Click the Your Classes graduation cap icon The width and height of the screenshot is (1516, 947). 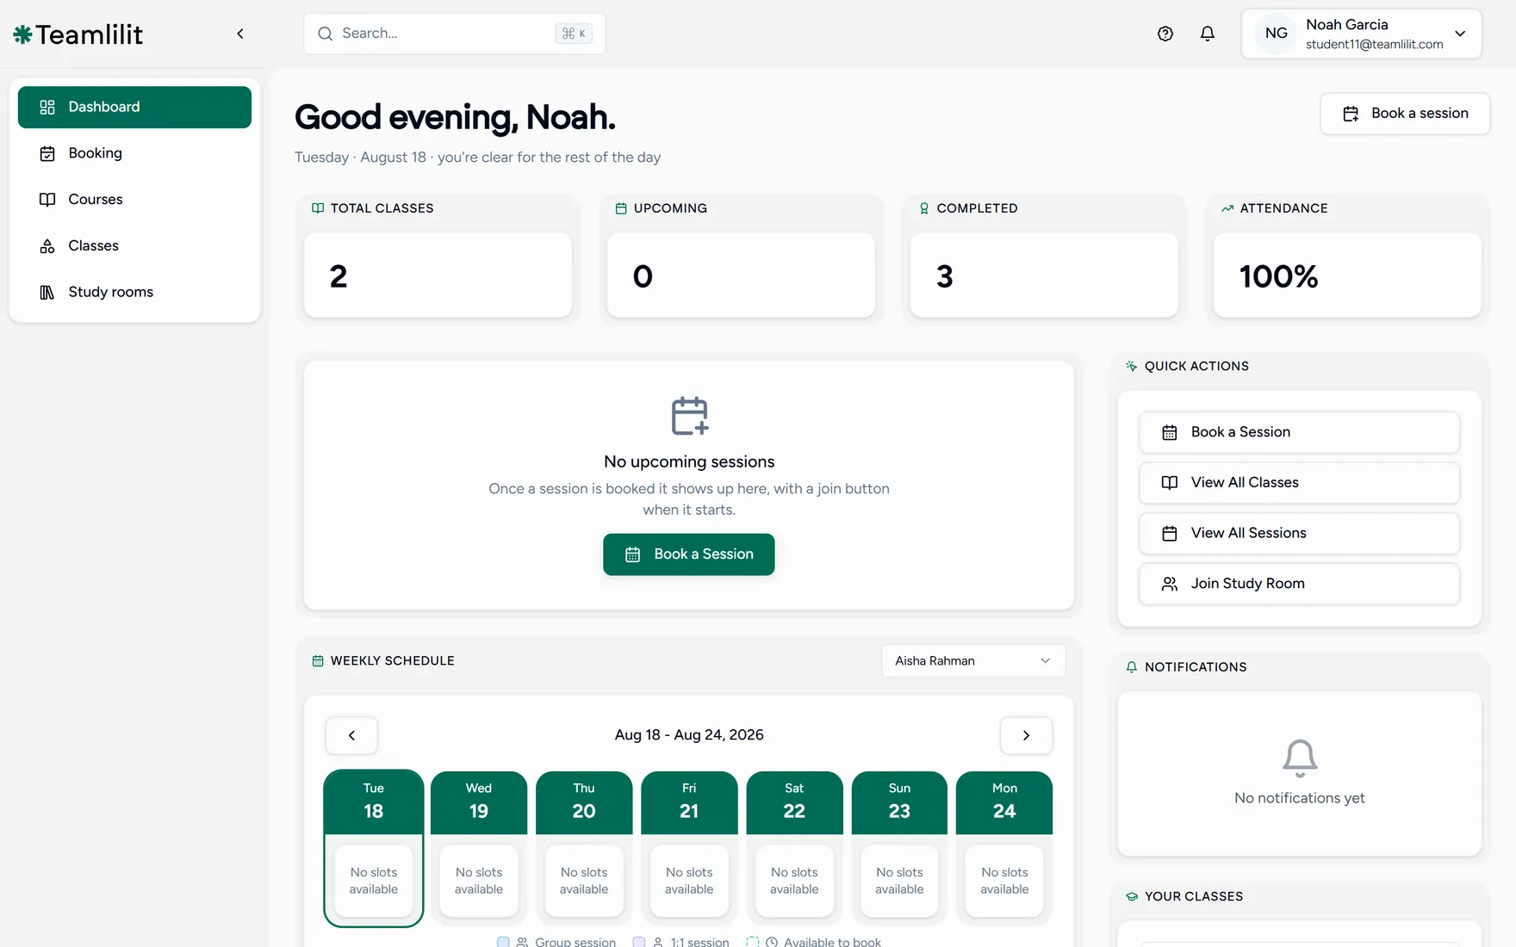tap(1132, 896)
